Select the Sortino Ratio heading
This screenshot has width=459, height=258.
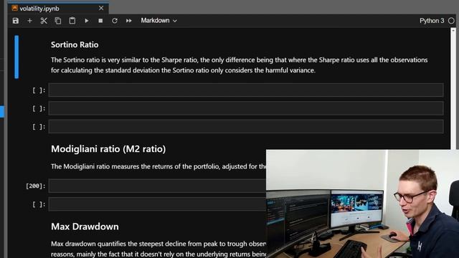tap(75, 44)
